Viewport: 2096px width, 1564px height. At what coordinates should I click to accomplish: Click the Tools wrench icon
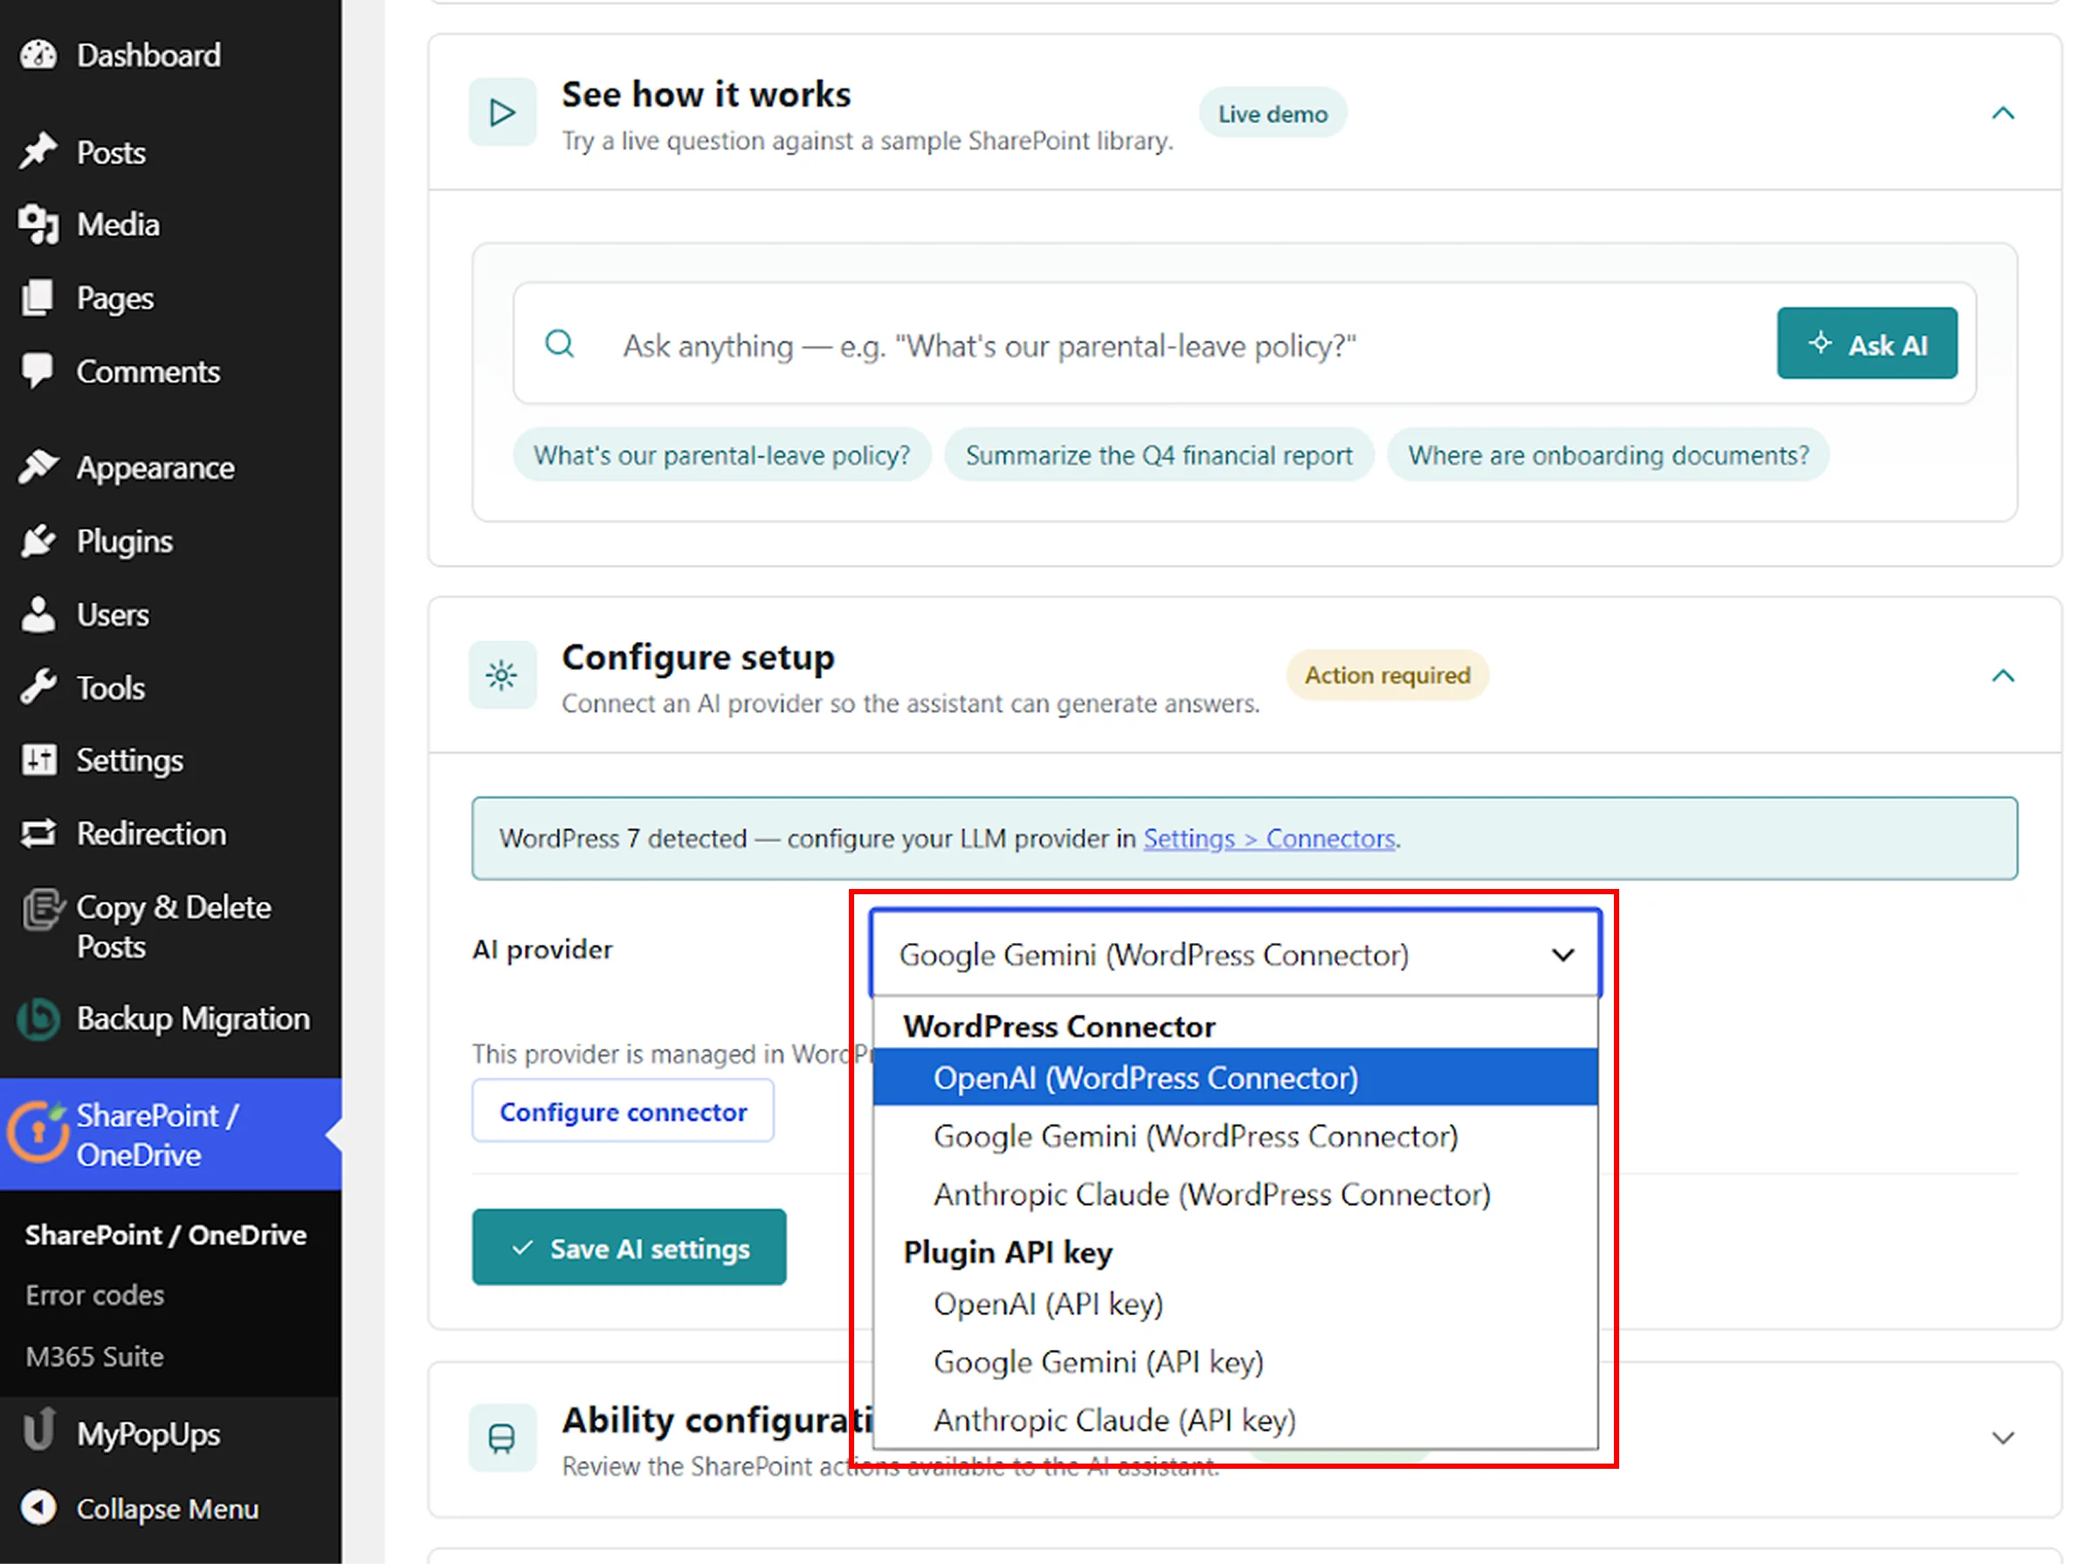tap(38, 687)
